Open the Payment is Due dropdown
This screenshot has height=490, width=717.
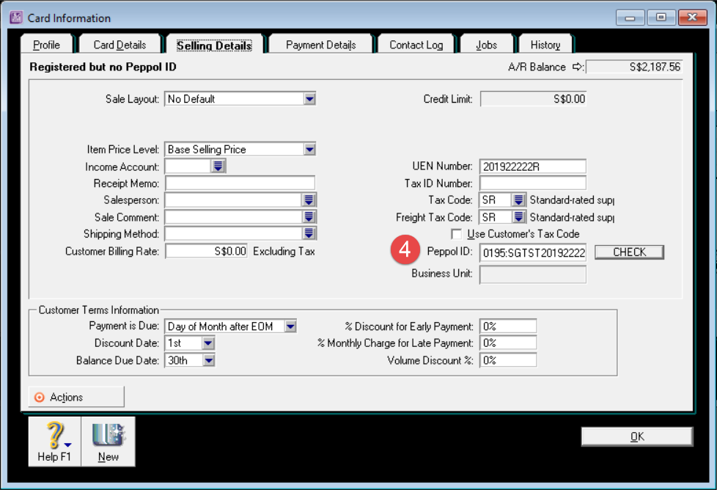[x=290, y=326]
